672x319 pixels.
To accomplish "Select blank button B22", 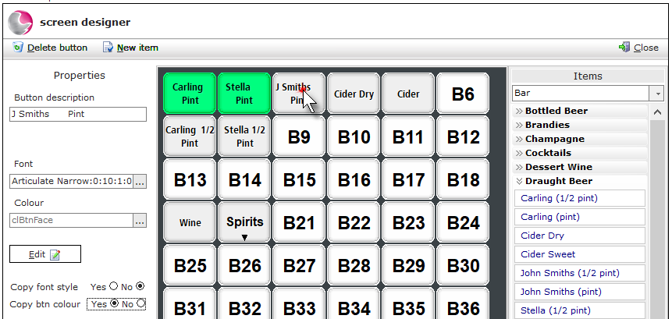I will 354,222.
